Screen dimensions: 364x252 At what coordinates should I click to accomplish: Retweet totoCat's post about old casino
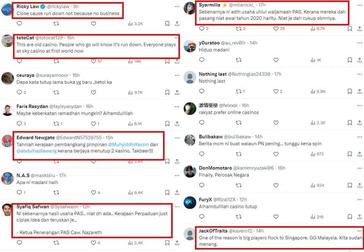pos(56,61)
